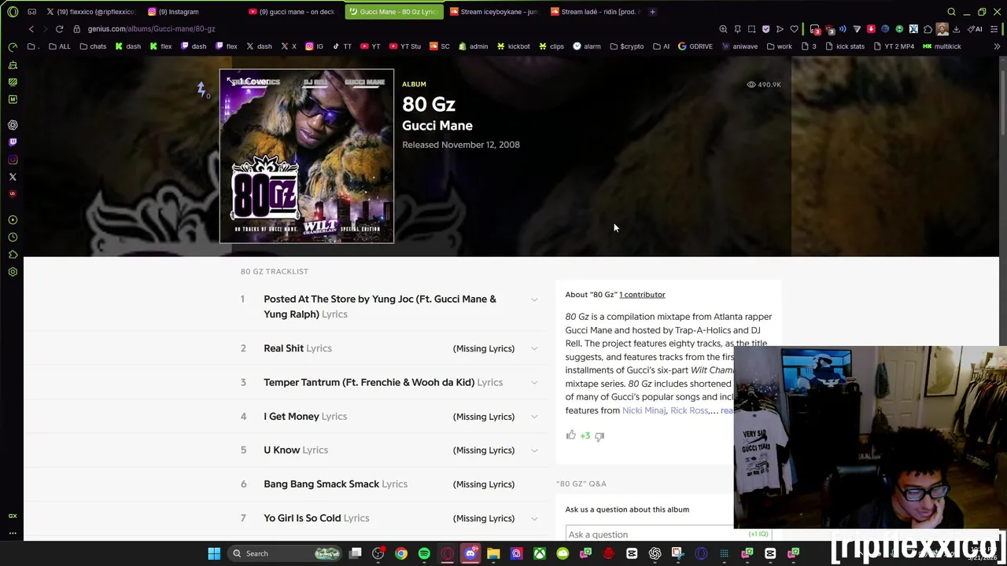Open the kick stats bookmark

pyautogui.click(x=845, y=46)
